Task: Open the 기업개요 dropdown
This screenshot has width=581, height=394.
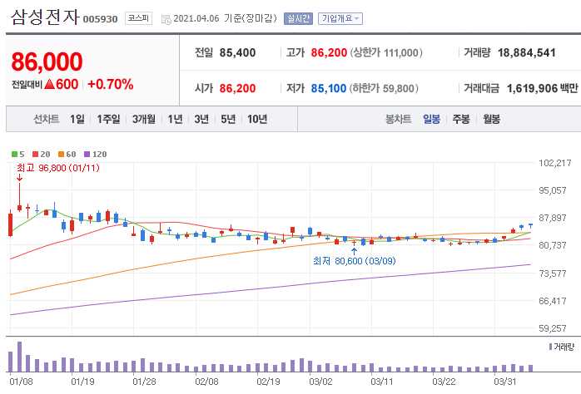Action: [x=340, y=18]
